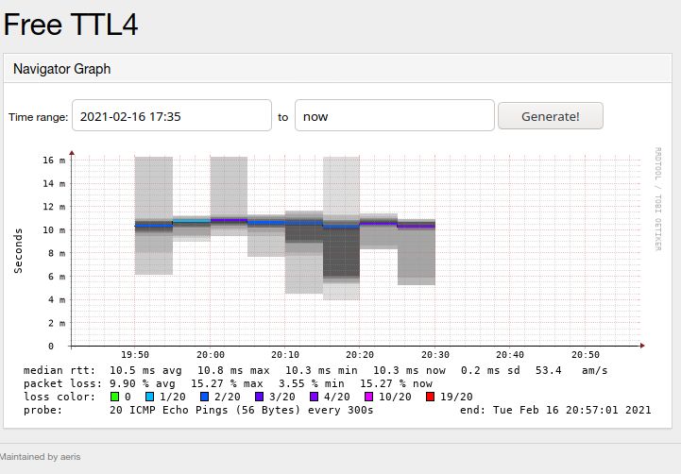Click the light blue 1/20 loss swatch
The image size is (681, 474).
[x=149, y=397]
